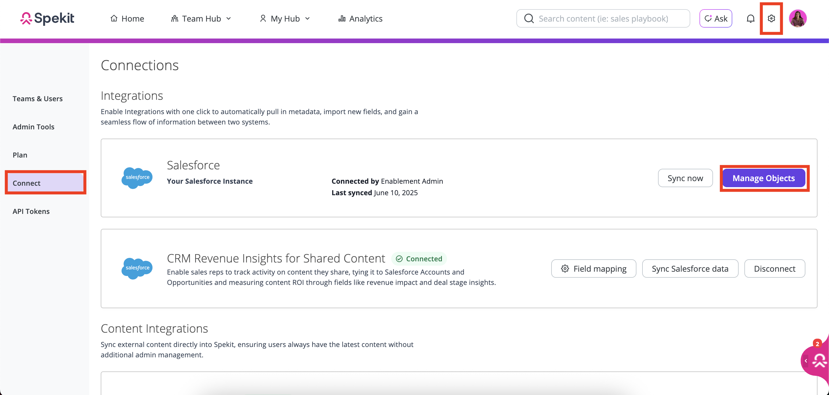This screenshot has height=395, width=829.
Task: Disconnect CRM Revenue Insights integration
Action: [774, 269]
